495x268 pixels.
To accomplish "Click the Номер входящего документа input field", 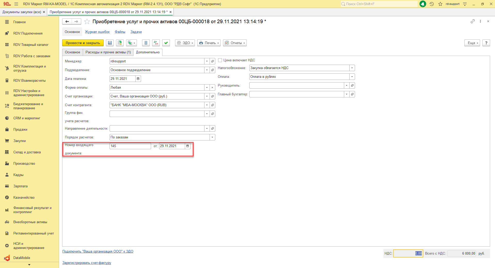I will point(130,146).
